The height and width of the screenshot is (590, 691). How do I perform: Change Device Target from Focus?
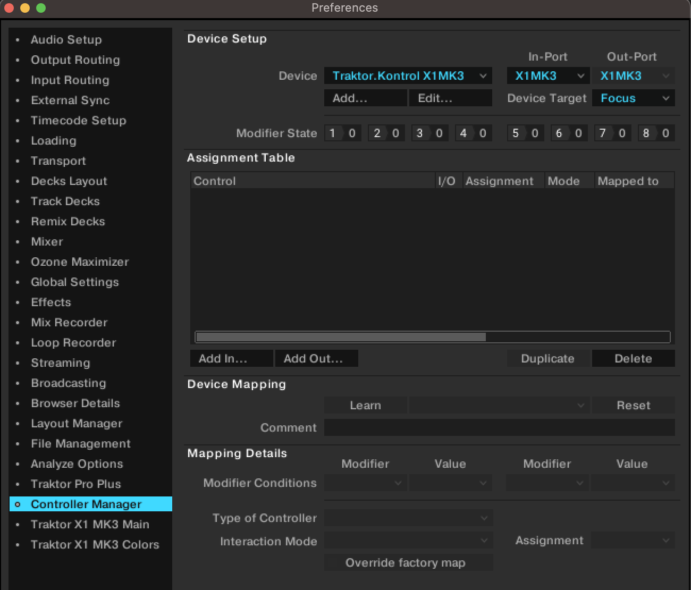tap(634, 98)
